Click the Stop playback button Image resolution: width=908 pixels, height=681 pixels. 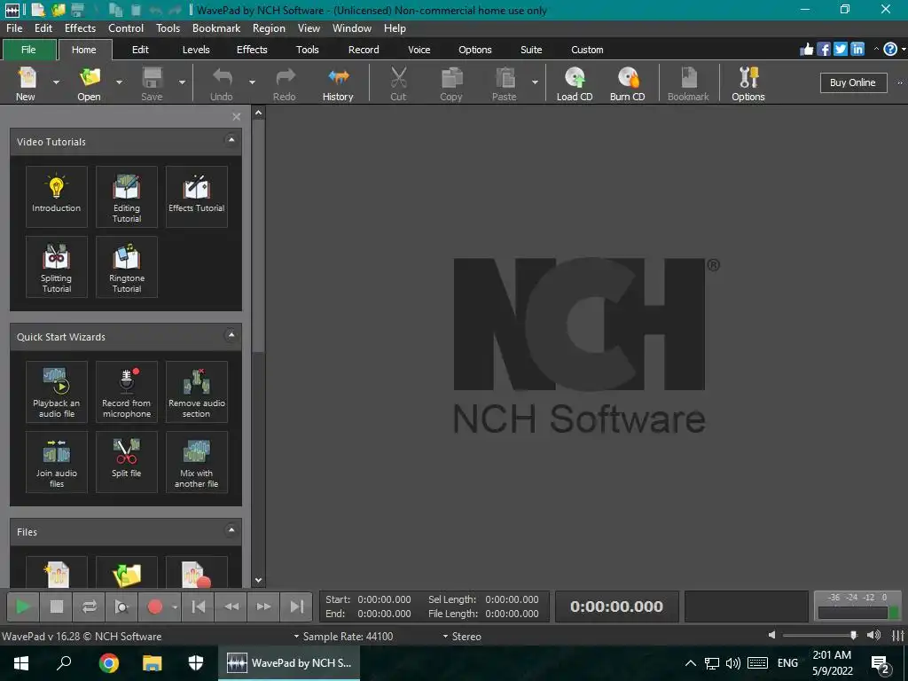click(x=56, y=607)
